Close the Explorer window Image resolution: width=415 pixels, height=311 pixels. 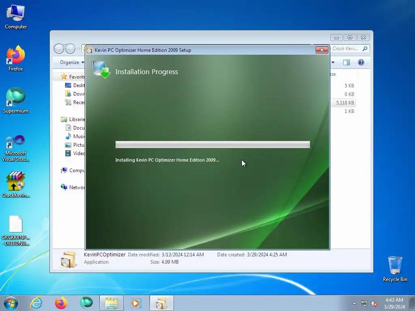pos(363,38)
